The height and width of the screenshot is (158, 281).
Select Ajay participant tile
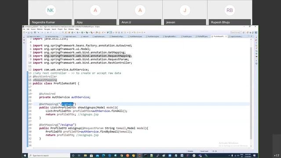tap(95, 13)
